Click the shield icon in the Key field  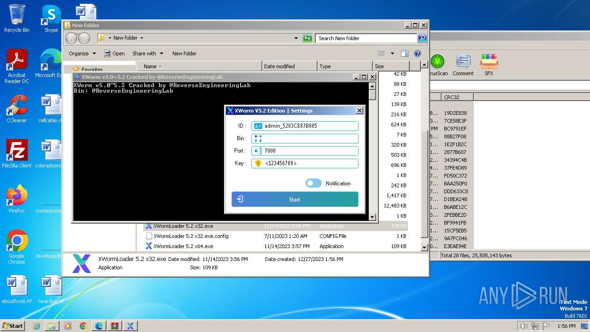[x=258, y=163]
